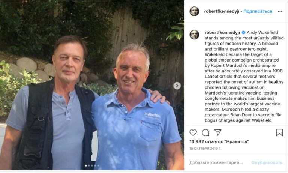288x173 pixels.
Task: Submit the comment with Опубликовать
Action: coord(267,162)
